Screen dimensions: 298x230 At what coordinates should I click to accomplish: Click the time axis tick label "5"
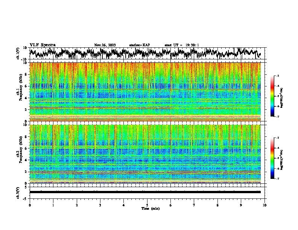(x=147, y=205)
